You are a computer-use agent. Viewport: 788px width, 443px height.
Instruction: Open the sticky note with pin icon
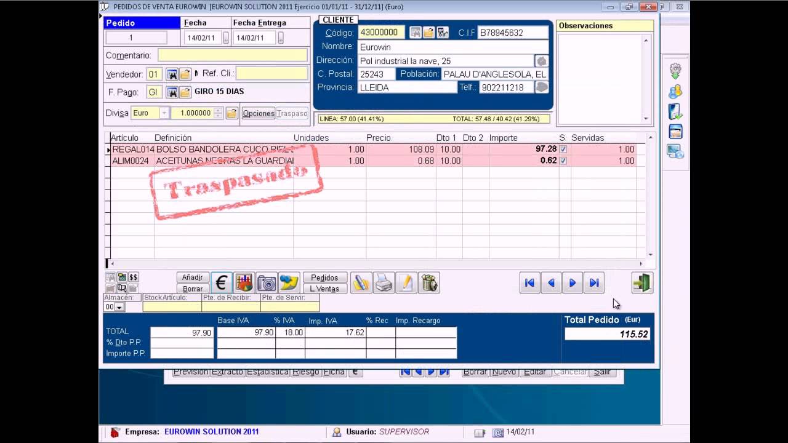pos(289,282)
